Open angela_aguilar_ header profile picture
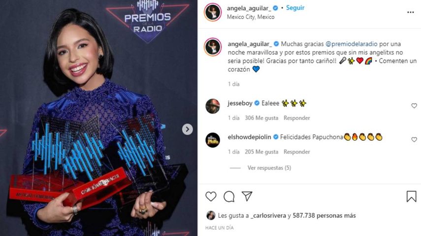The height and width of the screenshot is (236, 421). (x=213, y=12)
